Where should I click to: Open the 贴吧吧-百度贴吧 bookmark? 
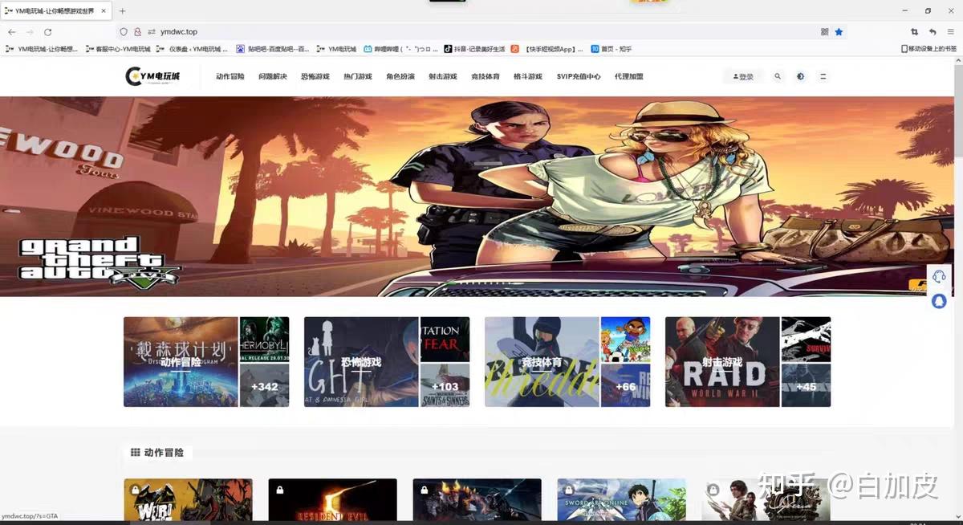pyautogui.click(x=272, y=49)
